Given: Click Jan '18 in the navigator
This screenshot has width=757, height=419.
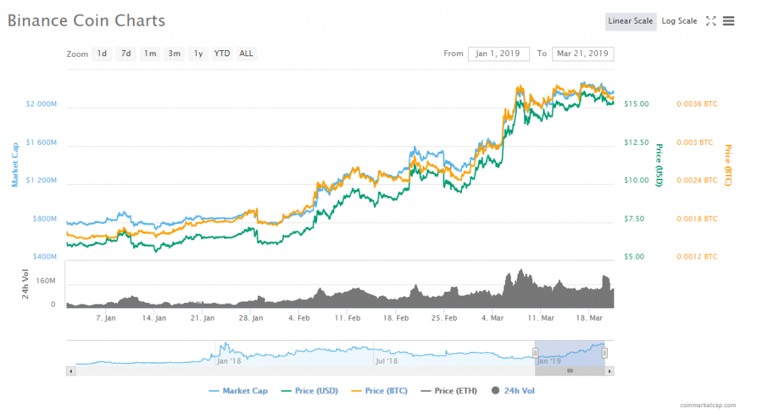Looking at the screenshot, I should [229, 361].
